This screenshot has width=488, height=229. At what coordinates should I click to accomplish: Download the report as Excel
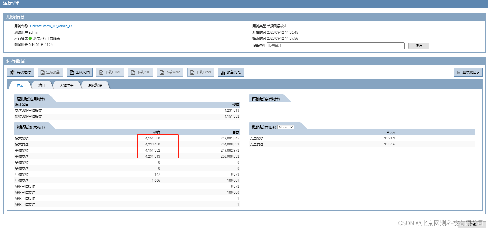click(201, 72)
